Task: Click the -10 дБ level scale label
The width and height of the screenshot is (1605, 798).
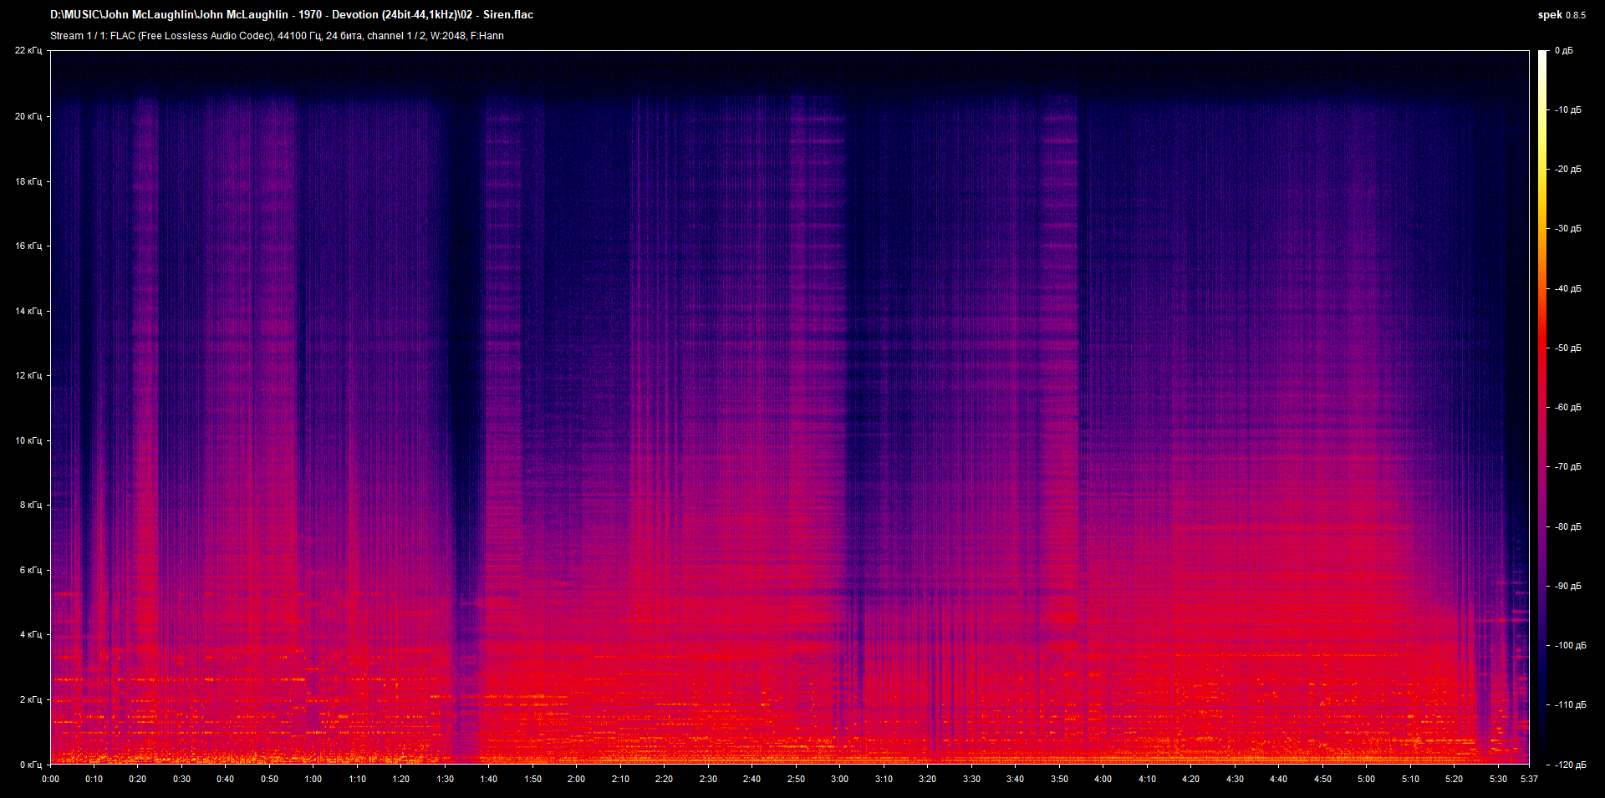Action: (x=1568, y=109)
